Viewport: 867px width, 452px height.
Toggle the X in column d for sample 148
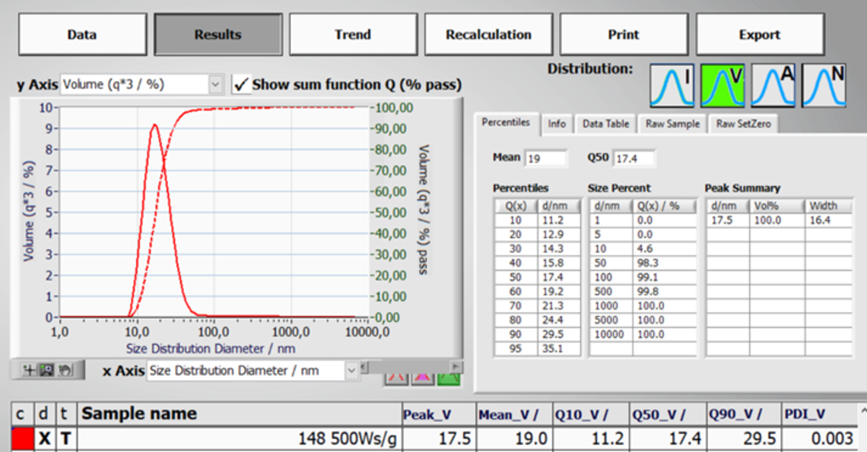[45, 439]
